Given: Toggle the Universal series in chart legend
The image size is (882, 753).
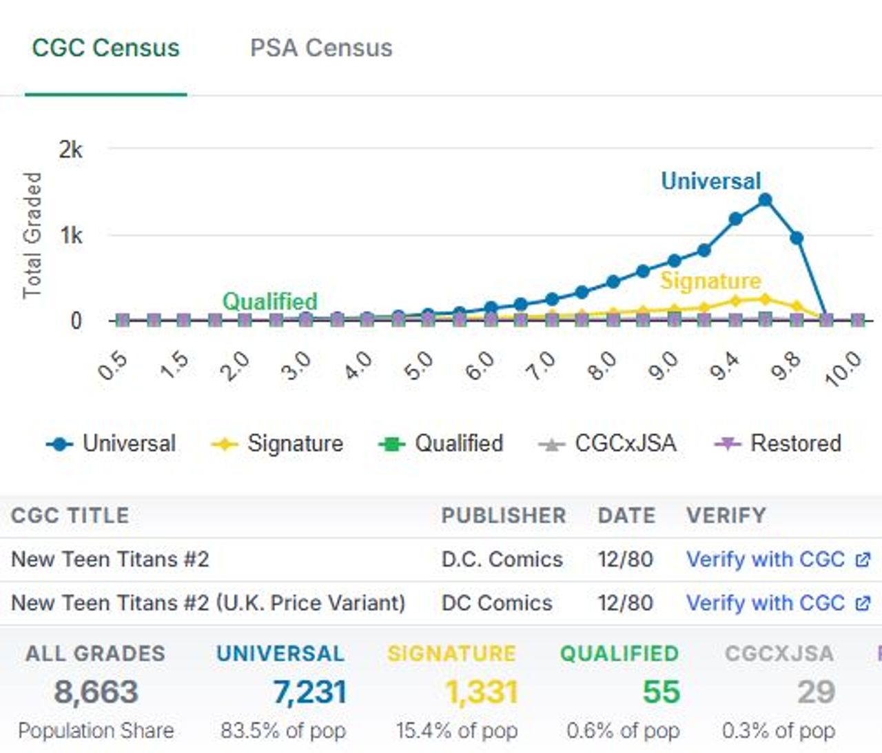Looking at the screenshot, I should pos(129,443).
